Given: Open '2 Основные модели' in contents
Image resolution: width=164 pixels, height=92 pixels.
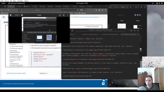Looking at the screenshot, I should [x=16, y=49].
